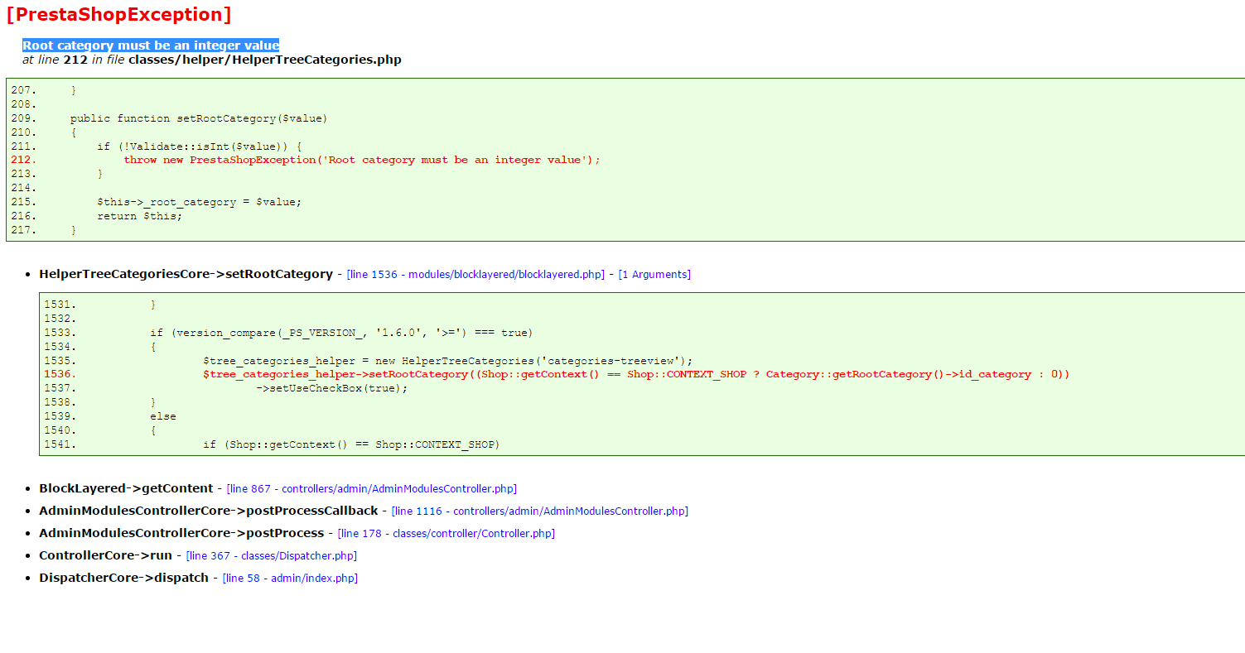Open the line 58 admin/index.php link
The width and height of the screenshot is (1245, 653).
click(x=290, y=579)
